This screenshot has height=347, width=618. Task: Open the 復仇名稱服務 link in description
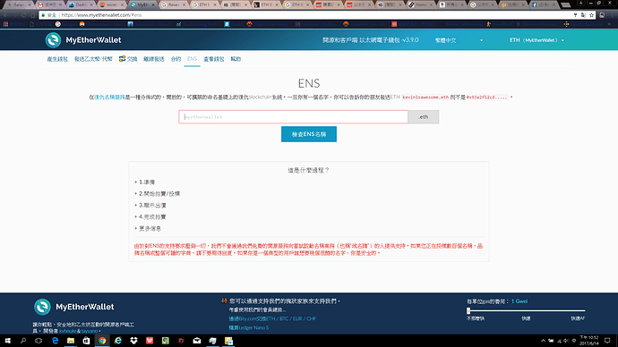pos(109,97)
